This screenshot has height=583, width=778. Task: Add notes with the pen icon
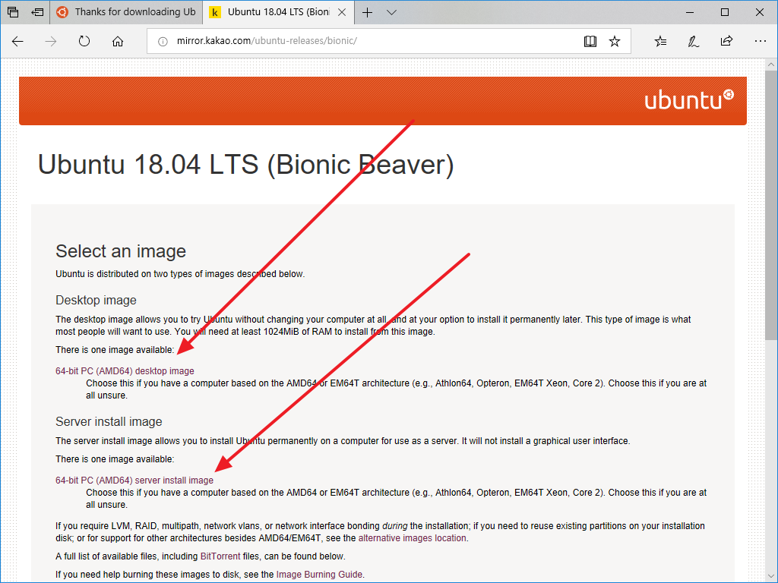pyautogui.click(x=693, y=41)
